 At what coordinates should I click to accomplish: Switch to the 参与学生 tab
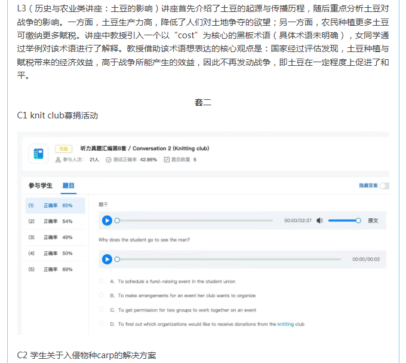coord(41,186)
